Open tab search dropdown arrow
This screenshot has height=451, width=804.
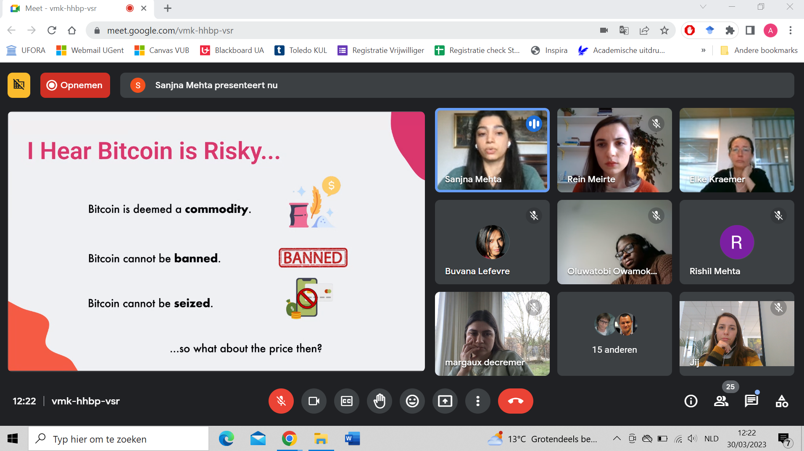coord(703,7)
